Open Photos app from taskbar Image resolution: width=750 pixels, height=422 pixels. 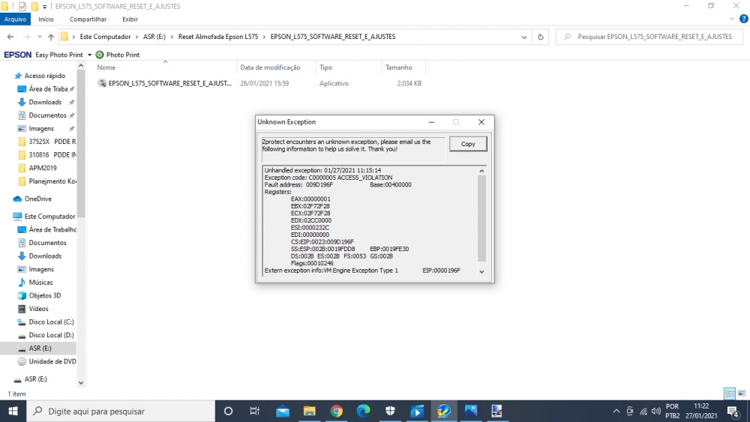(x=471, y=411)
